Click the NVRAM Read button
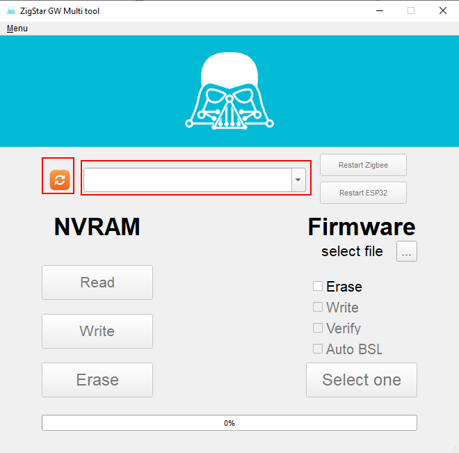Image resolution: width=459 pixels, height=453 pixels. pos(97,283)
